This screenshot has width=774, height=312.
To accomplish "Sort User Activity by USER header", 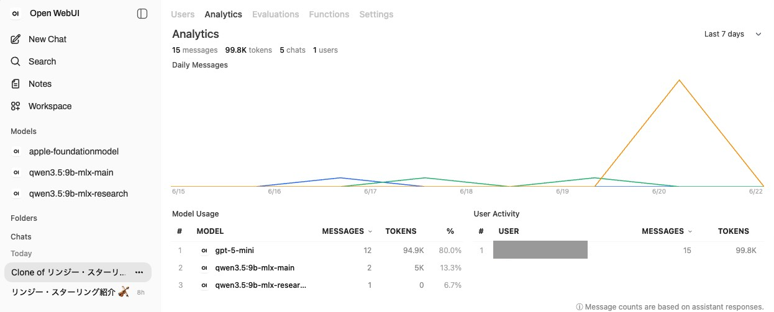I will [x=509, y=231].
